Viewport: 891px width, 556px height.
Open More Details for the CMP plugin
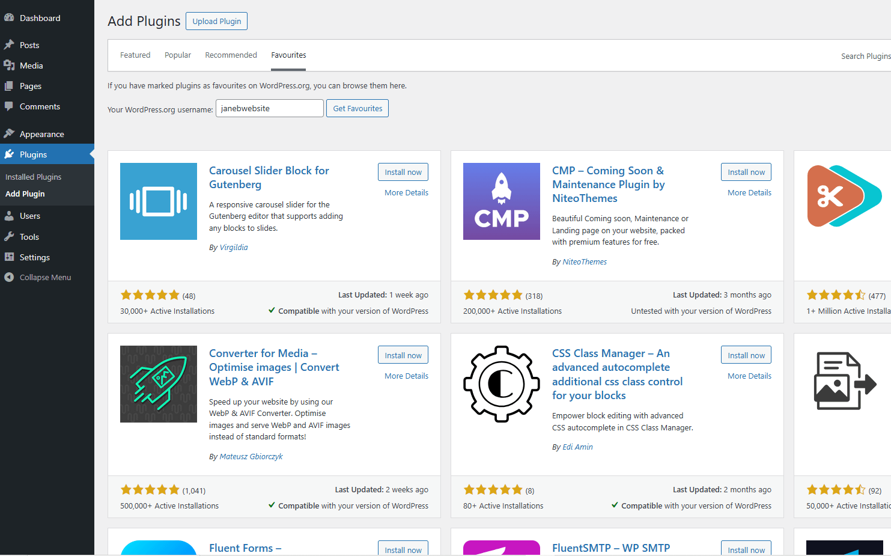coord(749,192)
